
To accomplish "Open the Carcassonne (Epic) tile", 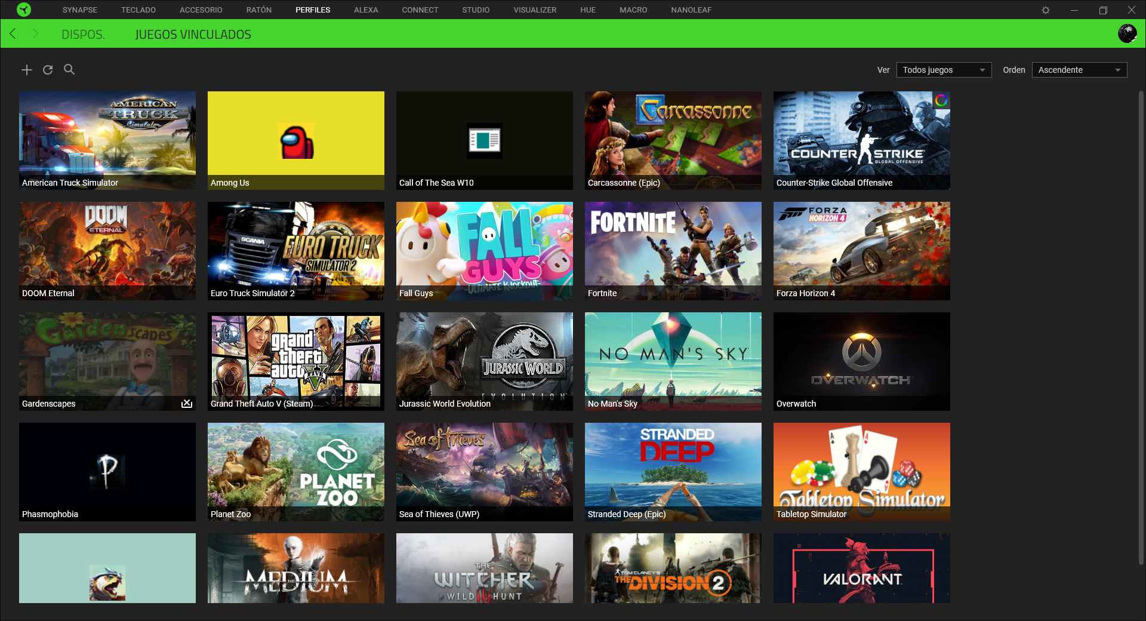I will point(673,140).
